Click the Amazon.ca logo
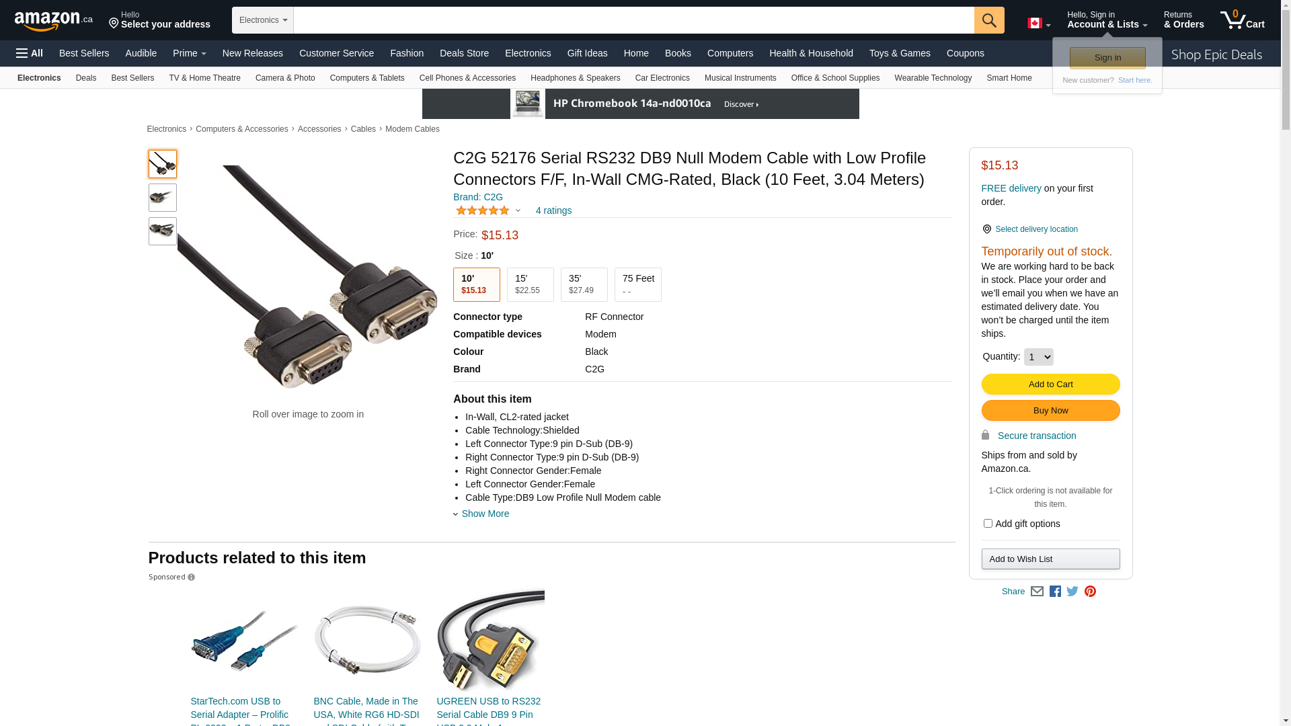Image resolution: width=1291 pixels, height=726 pixels. tap(54, 21)
